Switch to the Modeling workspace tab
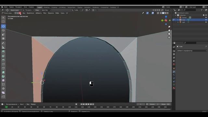The image size is (208, 117). [x=46, y=7]
